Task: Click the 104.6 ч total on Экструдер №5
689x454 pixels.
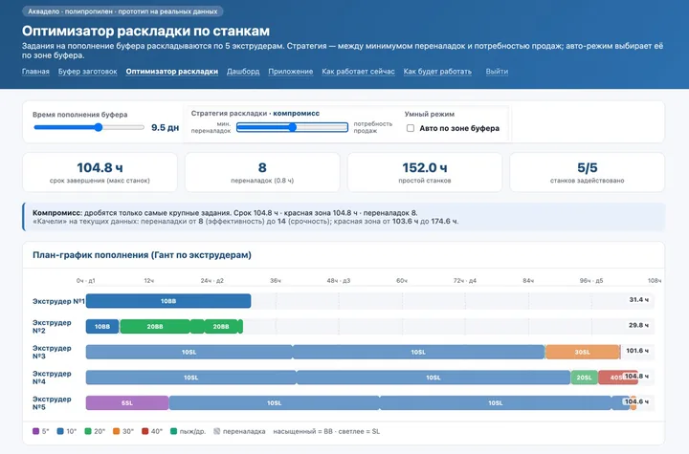Action: point(636,401)
